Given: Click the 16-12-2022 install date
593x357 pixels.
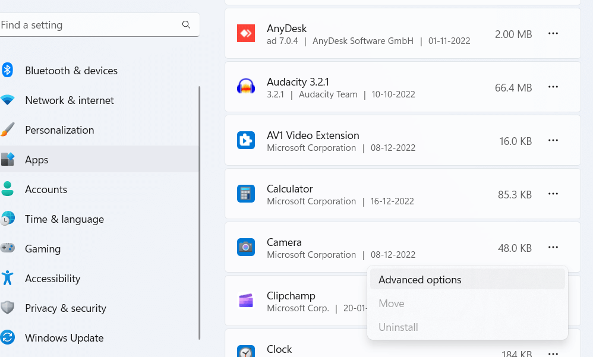Looking at the screenshot, I should [392, 201].
